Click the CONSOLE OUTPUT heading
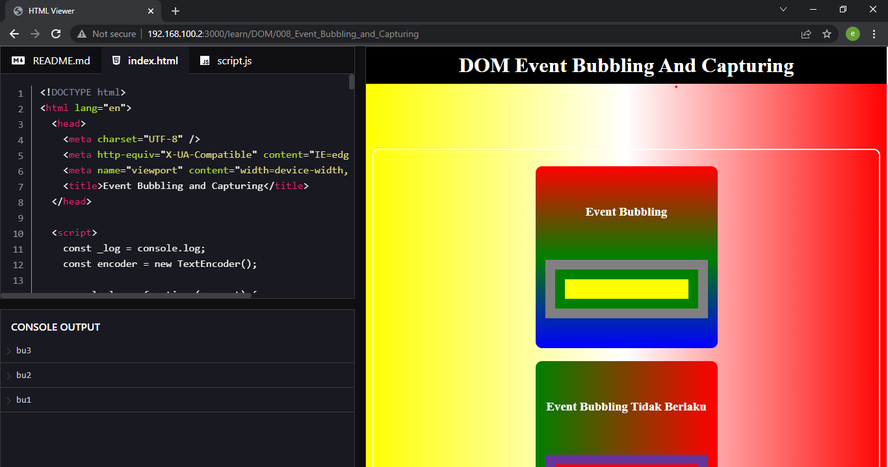Screen dimensions: 888x467 click(55, 327)
